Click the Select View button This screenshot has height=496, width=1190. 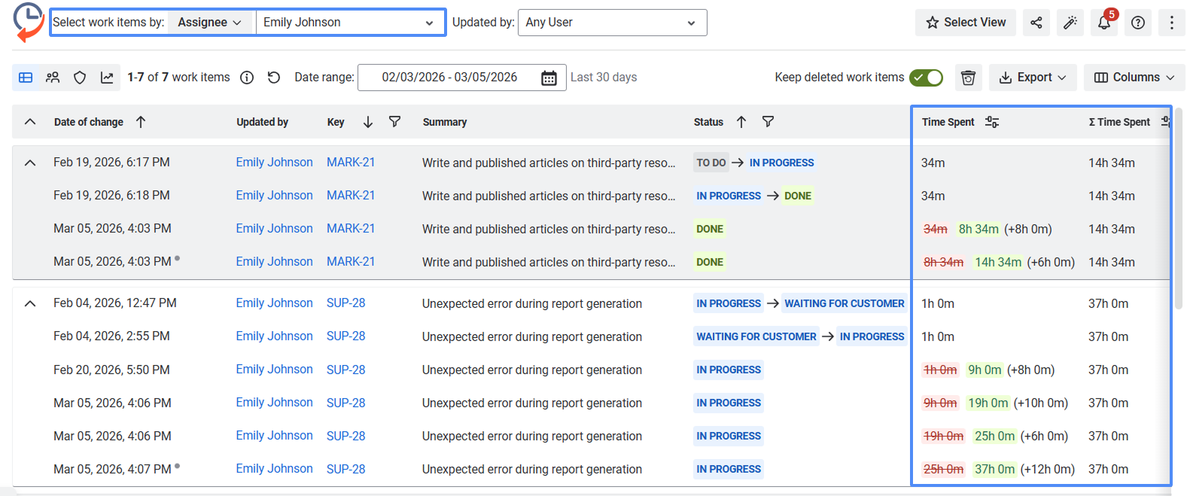[966, 23]
